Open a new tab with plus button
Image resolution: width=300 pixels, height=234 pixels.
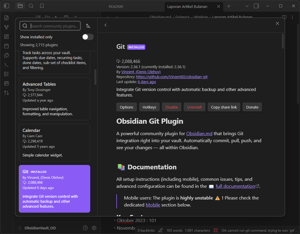[229, 6]
